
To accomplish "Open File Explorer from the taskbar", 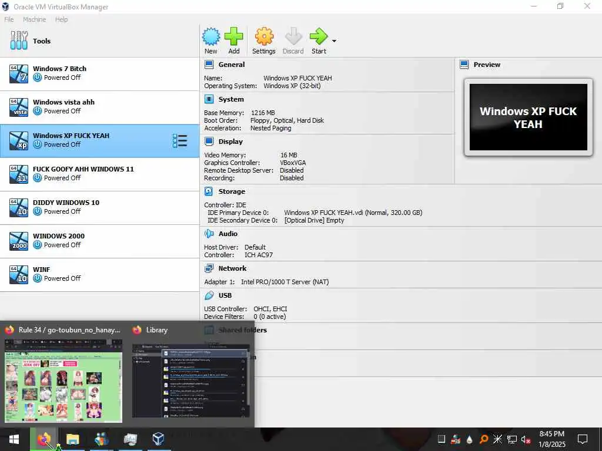I will click(72, 439).
